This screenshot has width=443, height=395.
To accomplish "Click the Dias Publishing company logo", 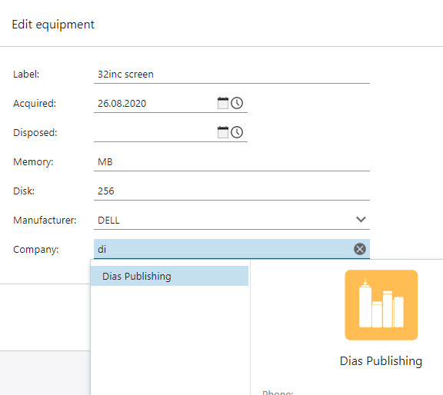I will [x=381, y=305].
